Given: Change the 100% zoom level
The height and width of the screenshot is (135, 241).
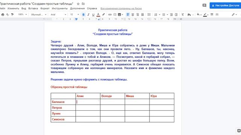Looking at the screenshot, I should pyautogui.click(x=23, y=15).
